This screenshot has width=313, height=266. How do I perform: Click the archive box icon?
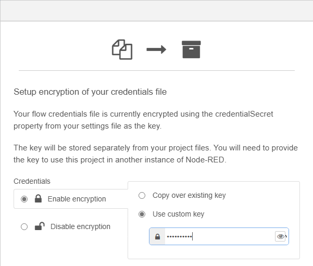tap(191, 49)
